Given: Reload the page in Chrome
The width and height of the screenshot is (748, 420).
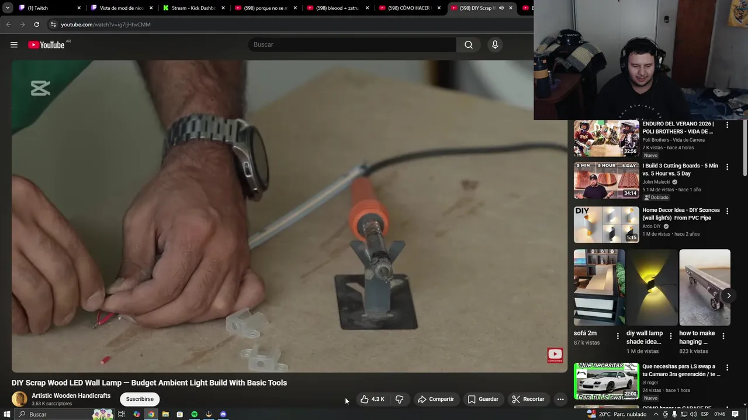Looking at the screenshot, I should tap(36, 24).
